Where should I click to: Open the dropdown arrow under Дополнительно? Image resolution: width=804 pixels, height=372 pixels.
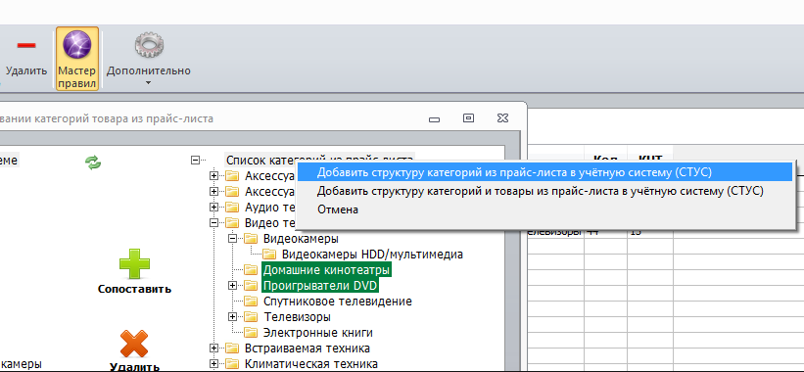click(x=149, y=82)
